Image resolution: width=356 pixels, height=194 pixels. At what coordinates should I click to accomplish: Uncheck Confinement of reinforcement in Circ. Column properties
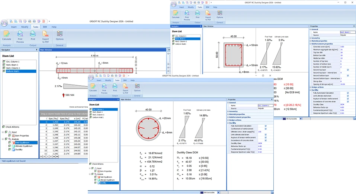click(x=265, y=128)
